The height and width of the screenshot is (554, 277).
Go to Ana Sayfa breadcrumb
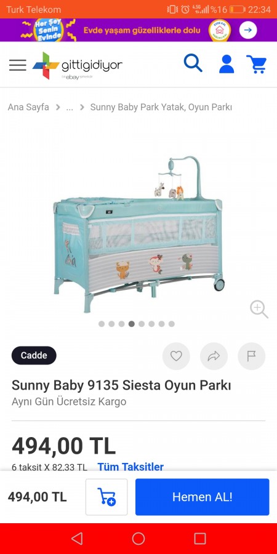click(28, 107)
